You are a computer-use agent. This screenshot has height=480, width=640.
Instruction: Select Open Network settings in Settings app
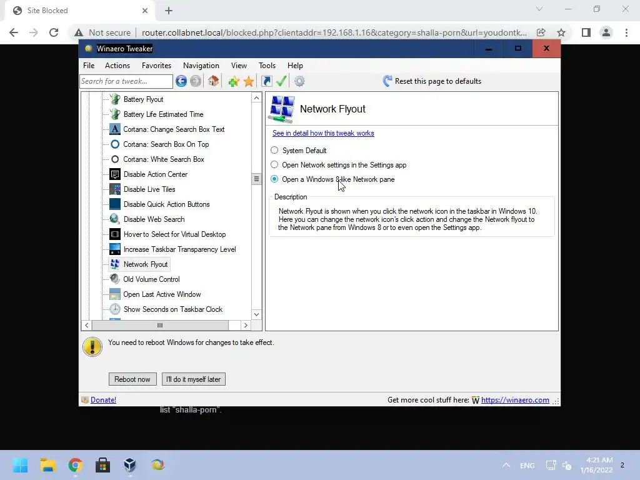pyautogui.click(x=275, y=164)
